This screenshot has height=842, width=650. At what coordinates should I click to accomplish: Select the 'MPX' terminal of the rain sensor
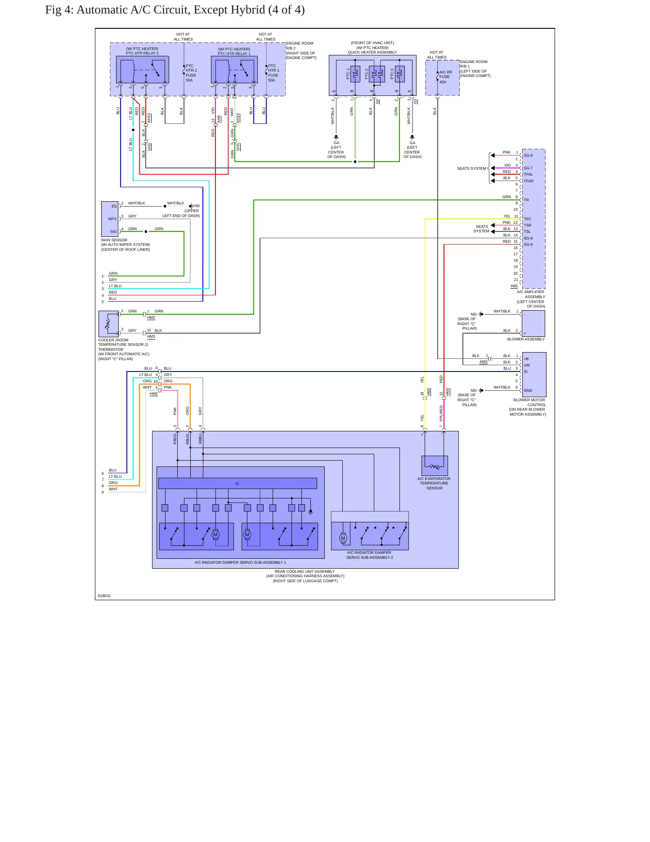pos(112,219)
